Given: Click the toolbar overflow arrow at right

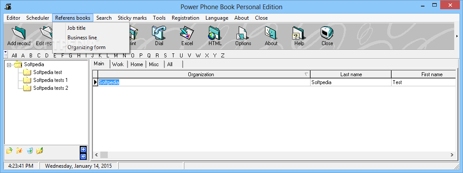Looking at the screenshot, I should [457, 36].
